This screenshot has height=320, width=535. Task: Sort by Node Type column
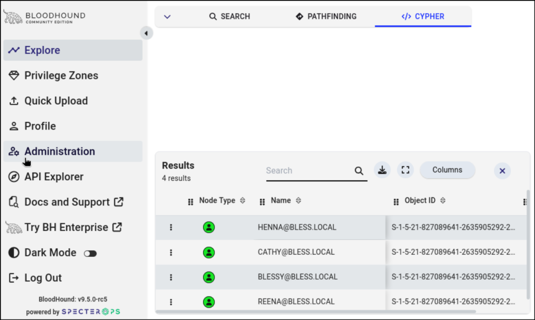click(x=242, y=200)
